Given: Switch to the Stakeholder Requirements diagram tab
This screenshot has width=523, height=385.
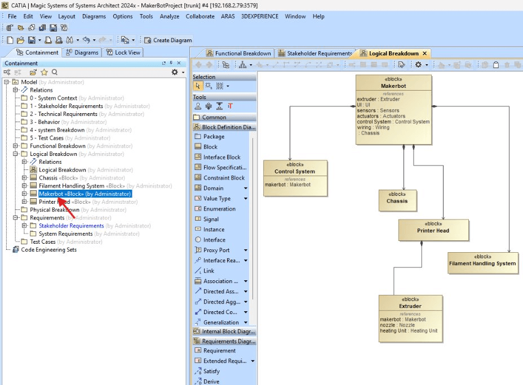Looking at the screenshot, I should 316,53.
